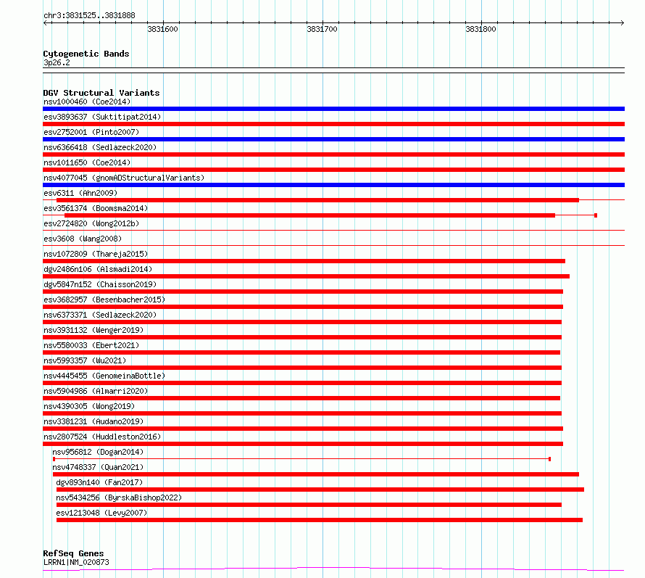Open the esv3608 (Wang2008) variant
This screenshot has height=578, width=645.
83,239
